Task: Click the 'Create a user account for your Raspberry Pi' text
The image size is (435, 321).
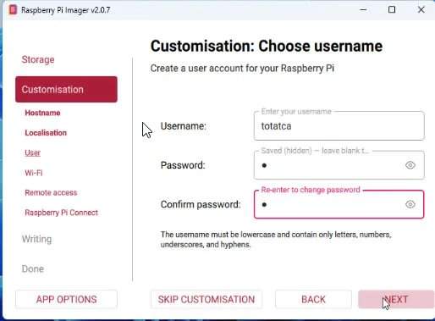Action: click(242, 69)
